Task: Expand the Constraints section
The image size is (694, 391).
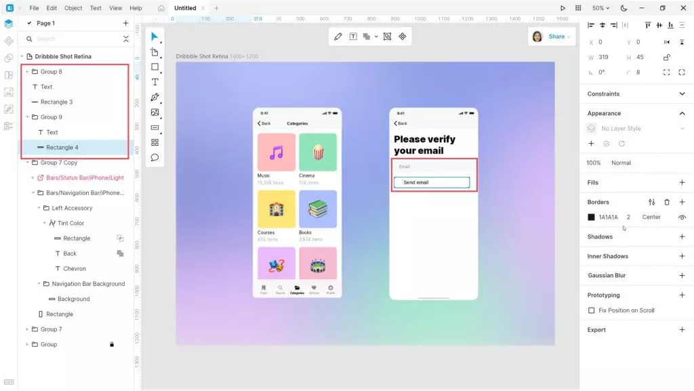Action: coord(682,94)
